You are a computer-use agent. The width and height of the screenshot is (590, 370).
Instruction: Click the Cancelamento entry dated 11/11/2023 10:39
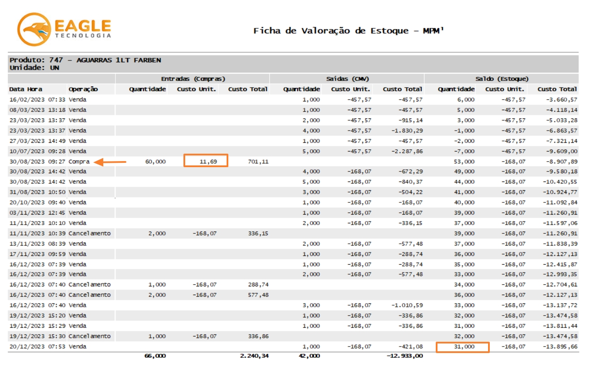(x=89, y=233)
